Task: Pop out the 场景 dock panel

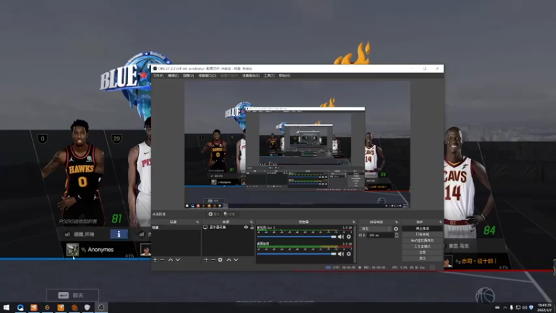Action: pos(197,222)
